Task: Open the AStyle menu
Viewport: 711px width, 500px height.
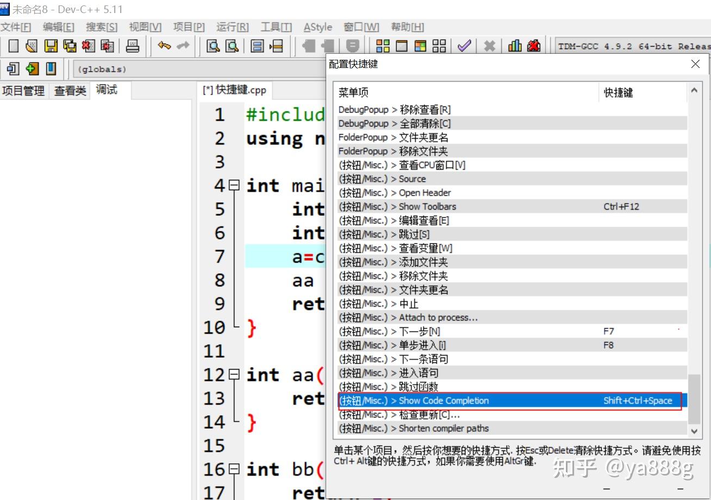Action: [x=318, y=27]
